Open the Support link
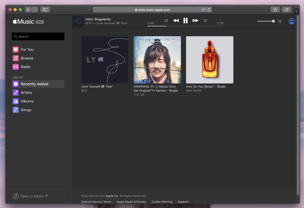This screenshot has width=304, height=208. click(183, 202)
